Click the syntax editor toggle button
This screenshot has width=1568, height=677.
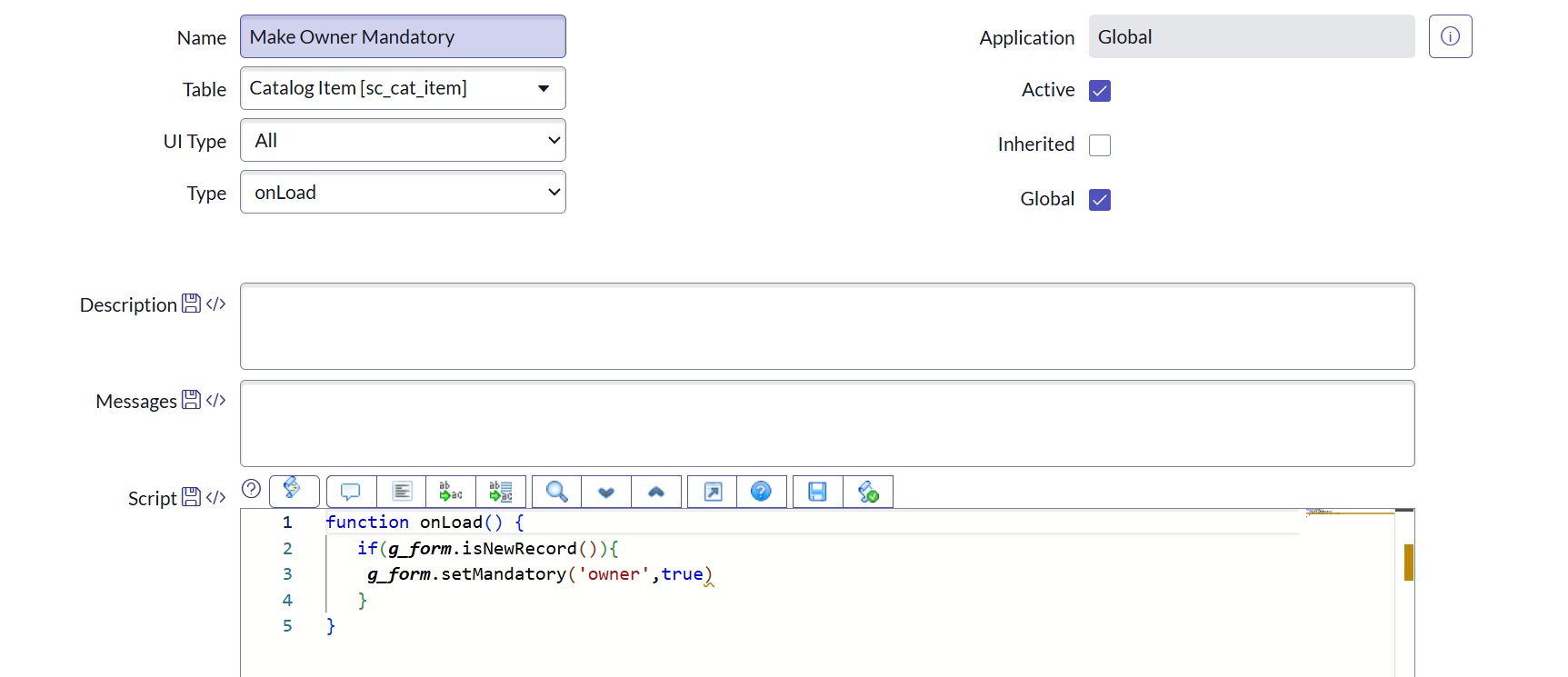pyautogui.click(x=294, y=491)
